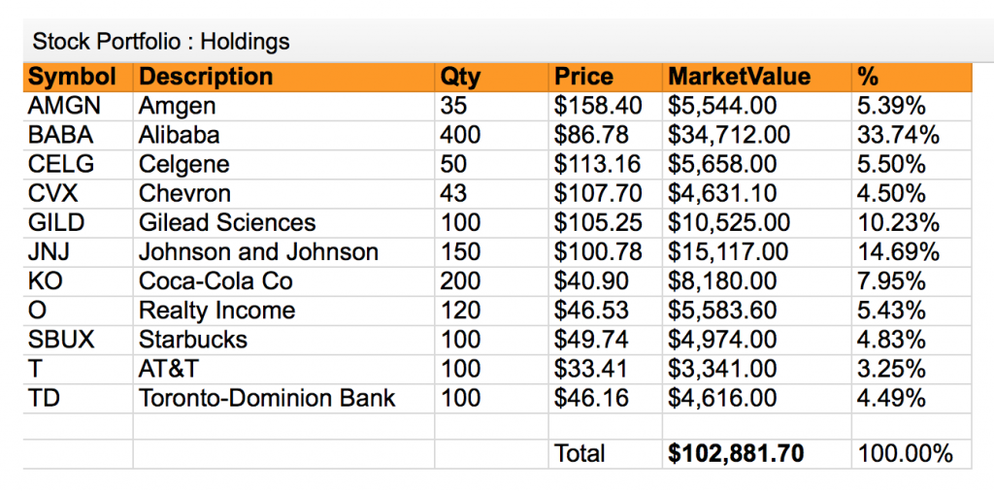Select the Realty Income description cell

(x=217, y=311)
